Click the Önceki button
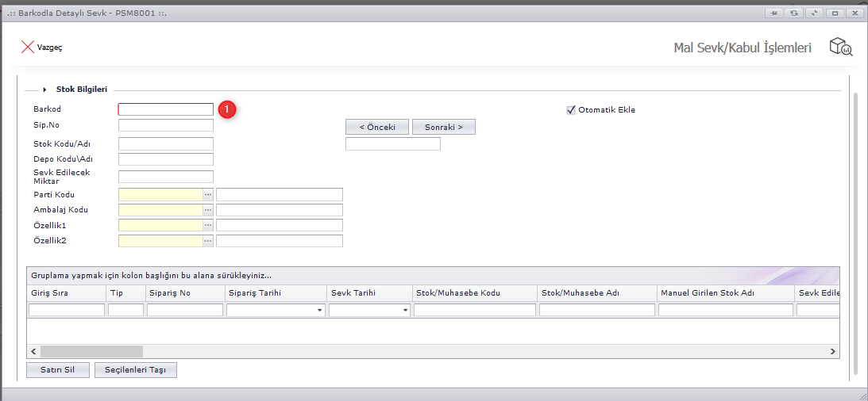Viewport: 868px width, 401px height. pyautogui.click(x=376, y=127)
